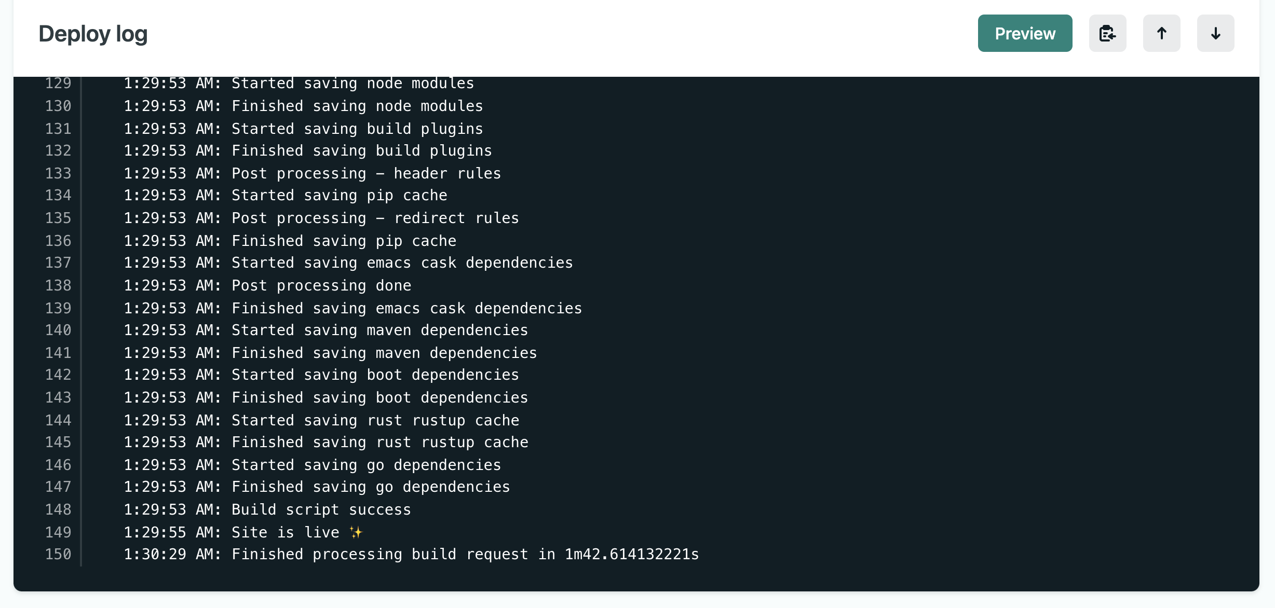Image resolution: width=1275 pixels, height=608 pixels.
Task: Select line number 144
Action: click(58, 420)
